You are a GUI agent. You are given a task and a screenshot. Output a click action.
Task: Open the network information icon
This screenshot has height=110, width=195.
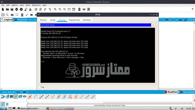tap(21, 9)
